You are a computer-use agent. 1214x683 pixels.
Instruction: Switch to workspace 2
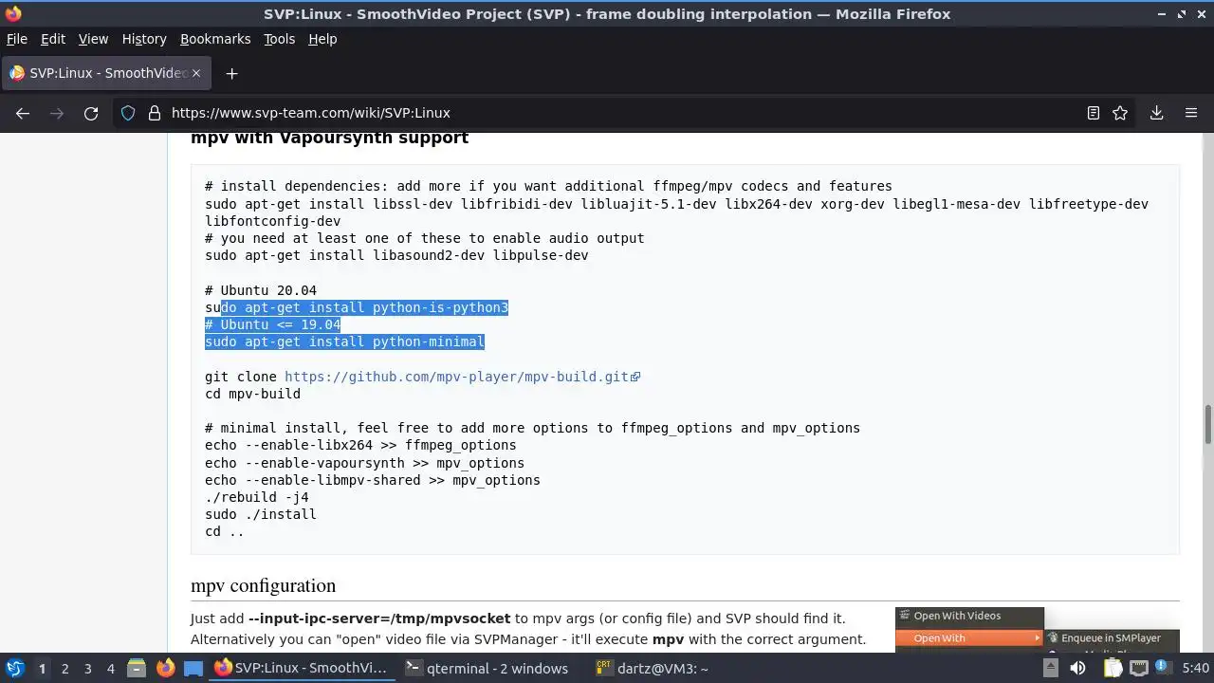(x=64, y=669)
